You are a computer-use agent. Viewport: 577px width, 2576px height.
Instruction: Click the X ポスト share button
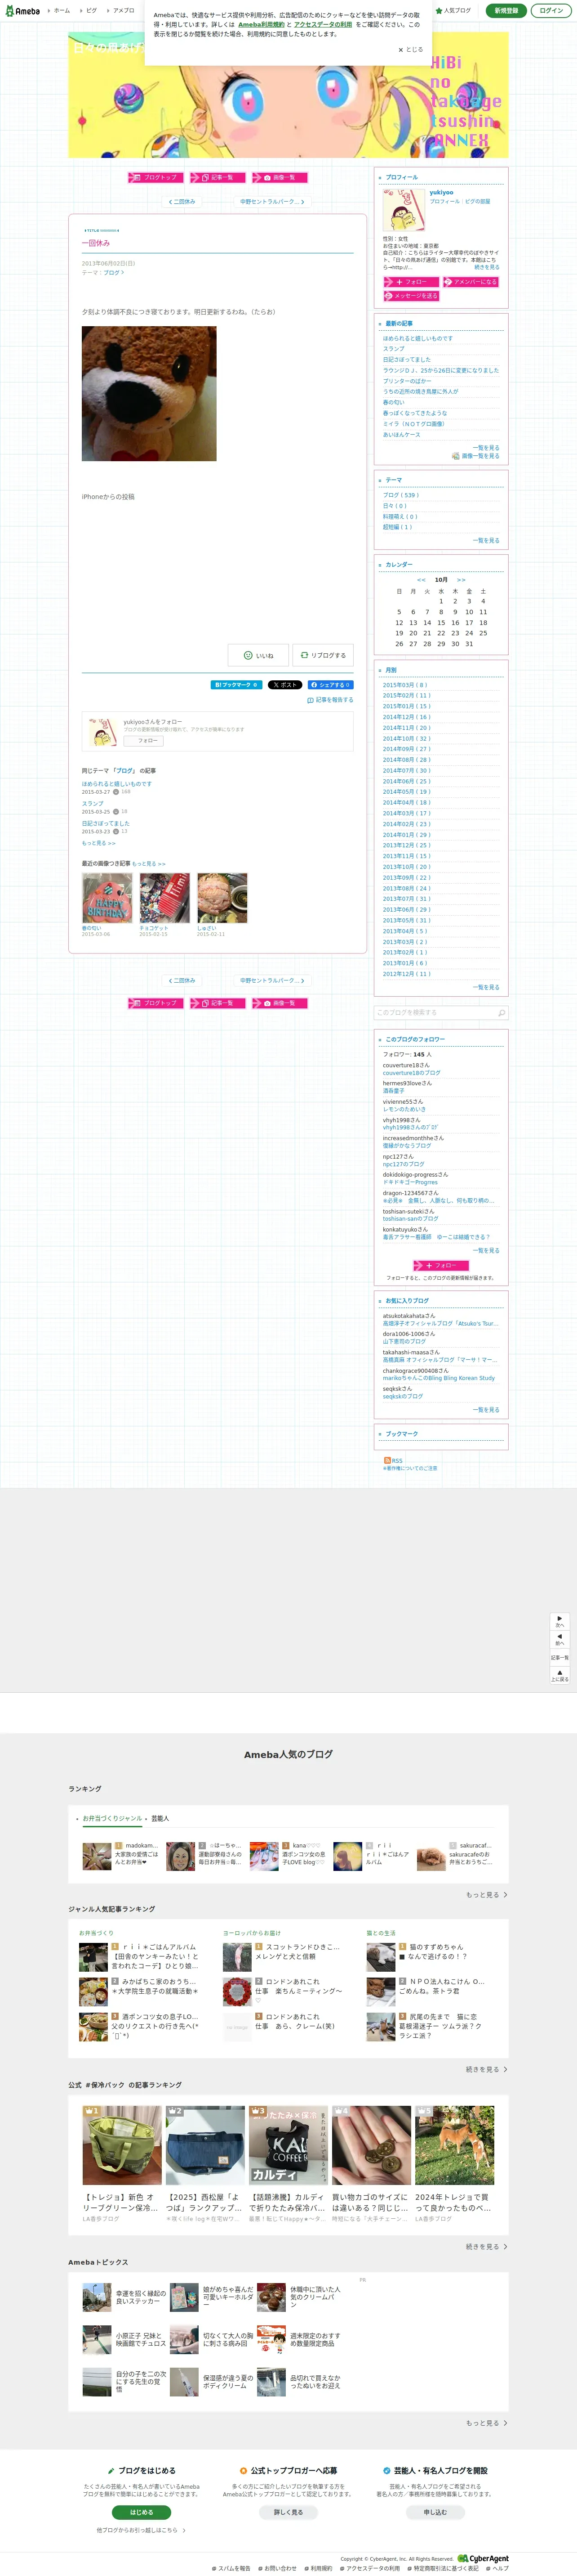pos(284,685)
